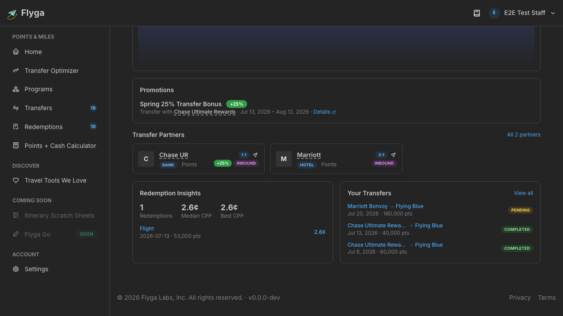The width and height of the screenshot is (563, 316).
Task: Click the E user avatar
Action: point(494,13)
